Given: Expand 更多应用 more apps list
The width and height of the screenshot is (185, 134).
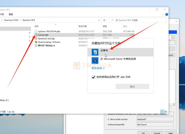Looking at the screenshot, I should pos(98,68).
